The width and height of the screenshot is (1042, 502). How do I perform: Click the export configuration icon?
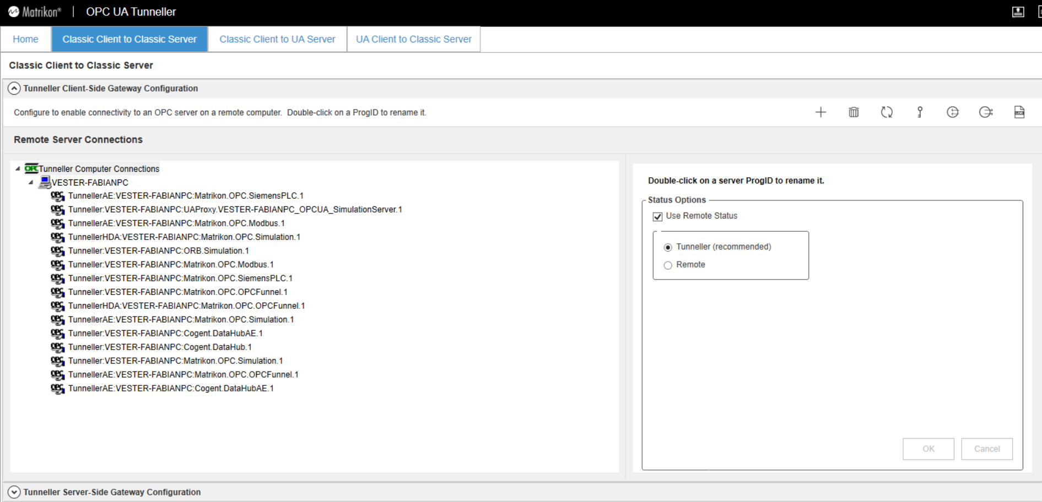pos(986,112)
